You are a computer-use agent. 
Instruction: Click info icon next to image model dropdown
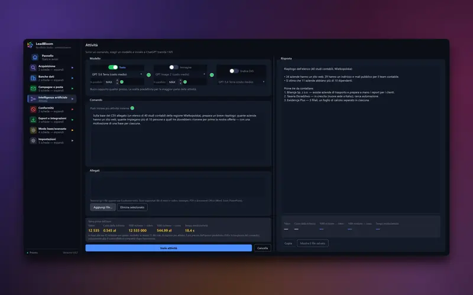[x=212, y=75]
